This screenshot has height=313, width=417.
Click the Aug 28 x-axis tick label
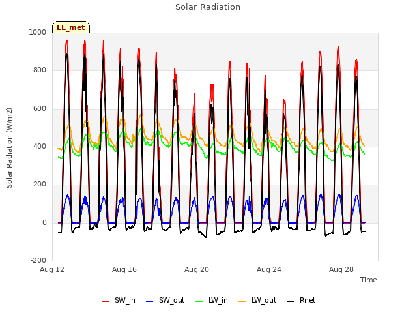[x=341, y=269]
